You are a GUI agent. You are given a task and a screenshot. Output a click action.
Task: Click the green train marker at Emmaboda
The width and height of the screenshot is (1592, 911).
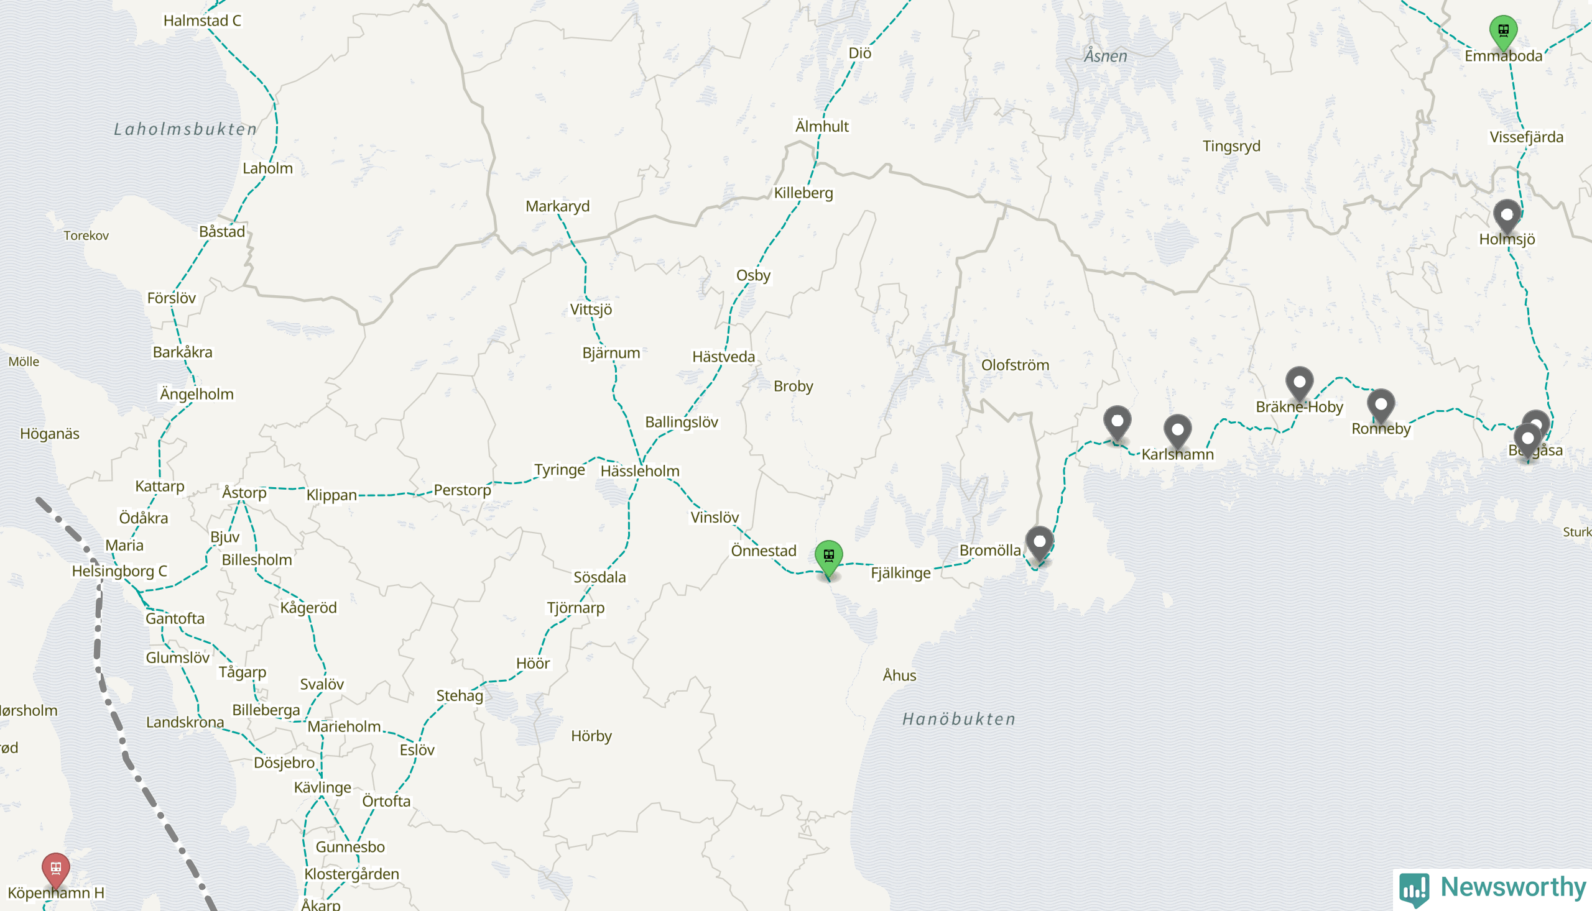[1503, 31]
